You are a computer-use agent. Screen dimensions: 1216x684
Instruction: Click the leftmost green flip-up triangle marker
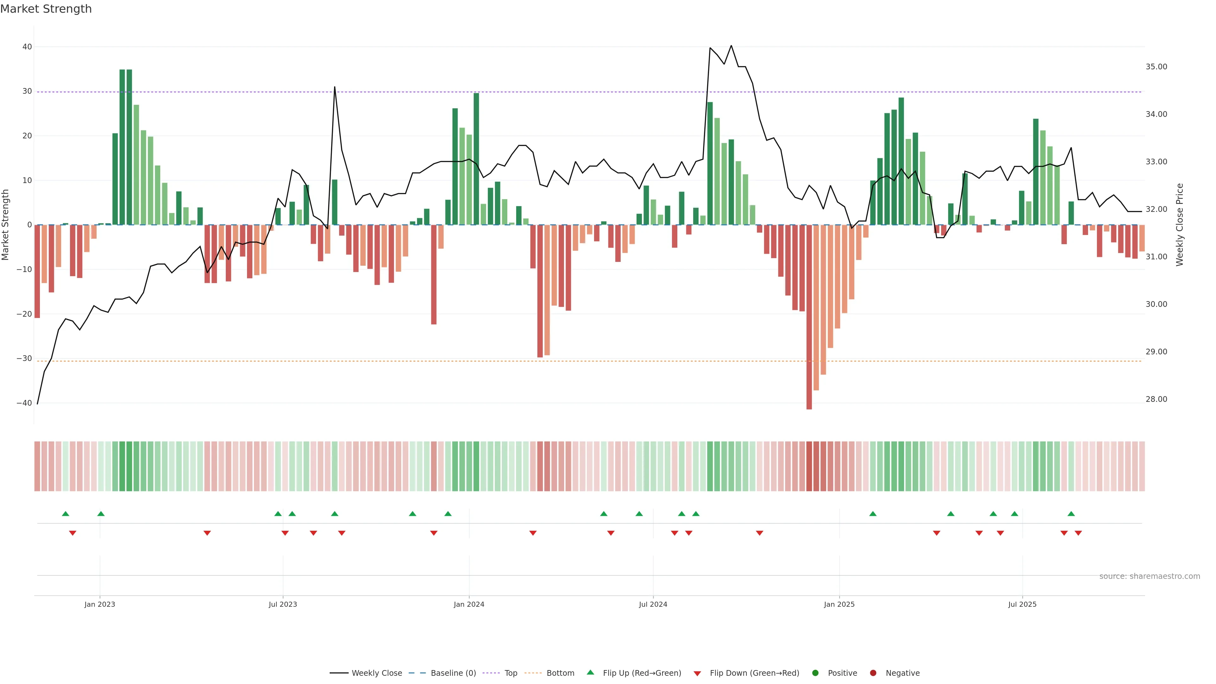pos(66,514)
